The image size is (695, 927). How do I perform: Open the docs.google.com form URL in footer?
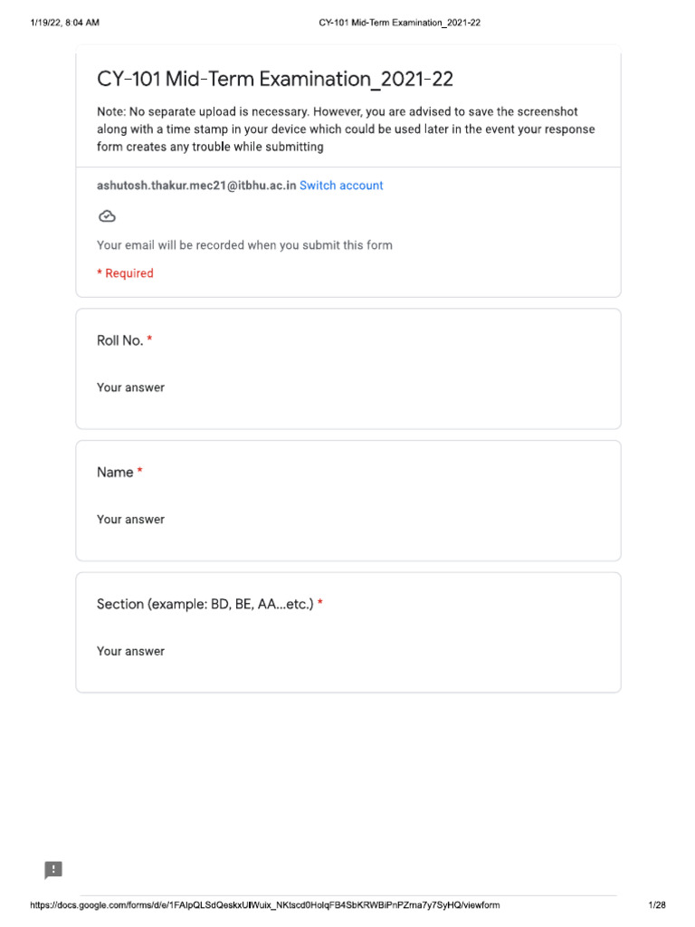(x=264, y=905)
